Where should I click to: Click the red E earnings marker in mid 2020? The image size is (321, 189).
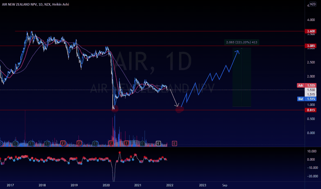(x=126, y=144)
